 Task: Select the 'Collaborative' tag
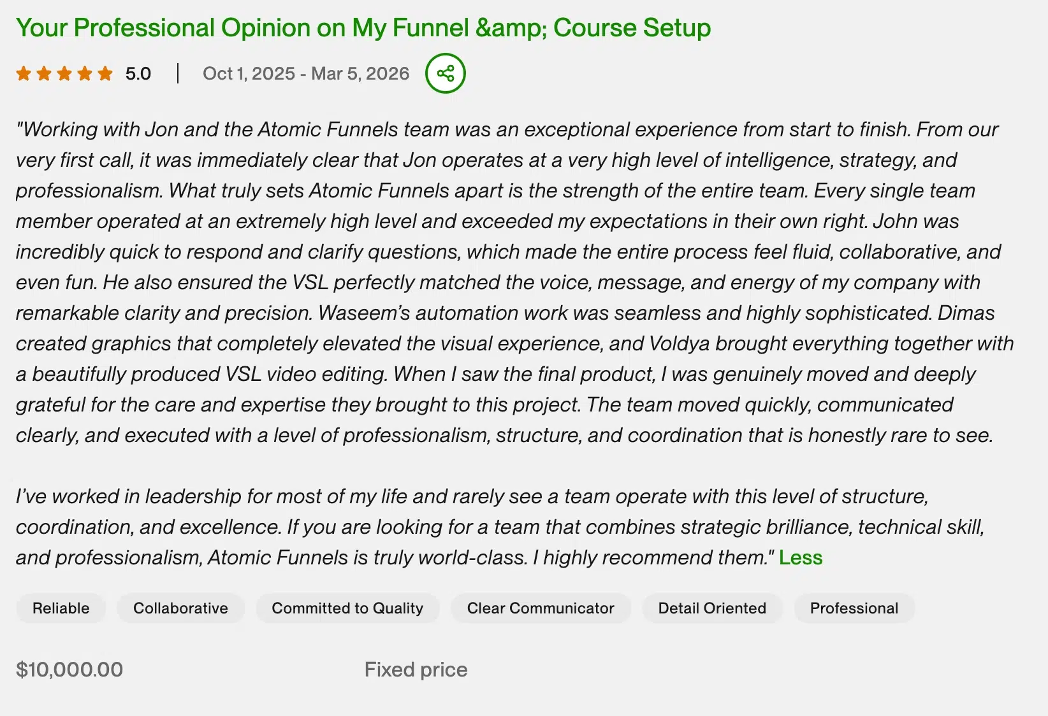coord(180,608)
